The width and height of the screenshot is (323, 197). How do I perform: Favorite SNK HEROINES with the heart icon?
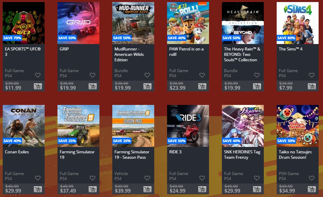pos(257,178)
